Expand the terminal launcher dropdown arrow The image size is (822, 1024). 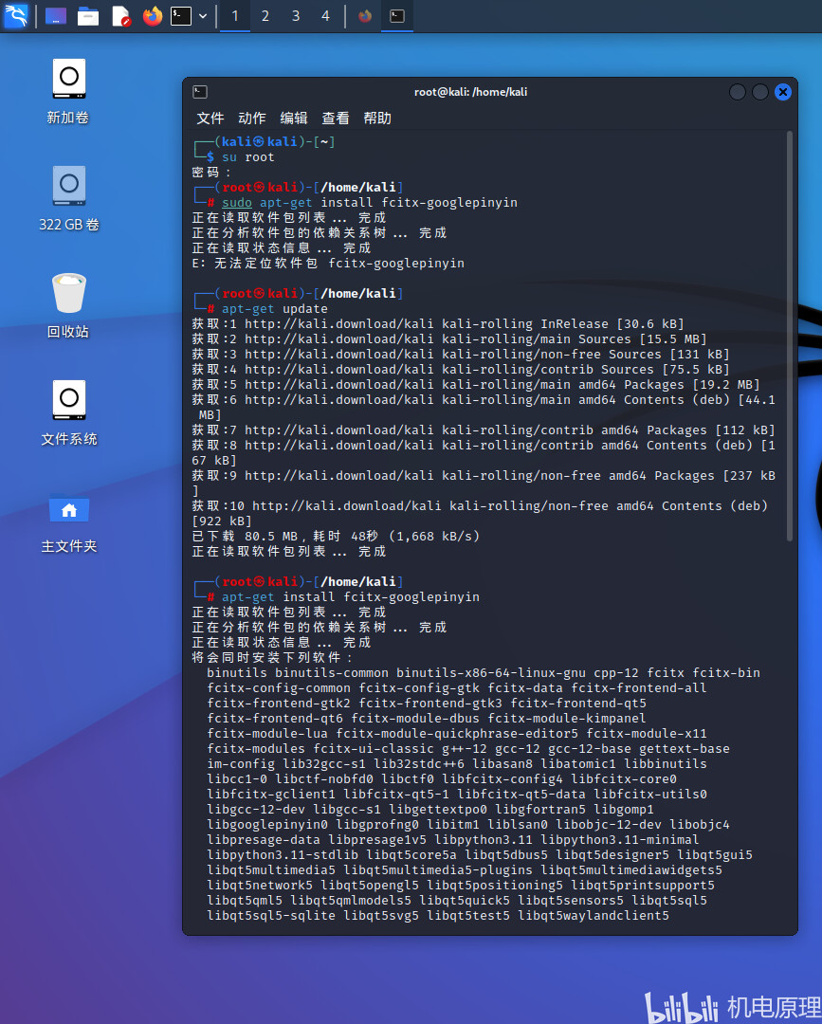(203, 16)
